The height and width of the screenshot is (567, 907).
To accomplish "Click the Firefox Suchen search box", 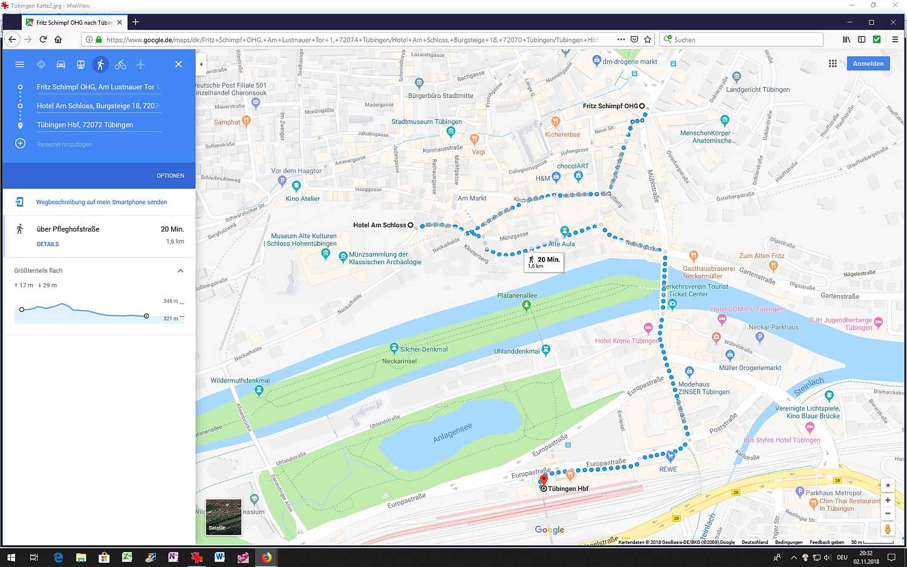I will (741, 39).
